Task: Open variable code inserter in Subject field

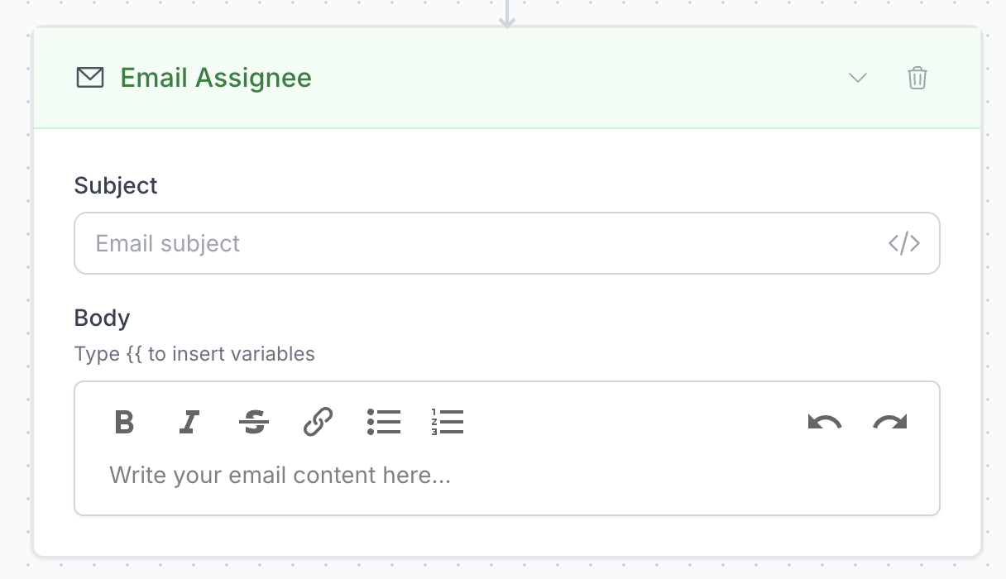Action: click(x=904, y=243)
